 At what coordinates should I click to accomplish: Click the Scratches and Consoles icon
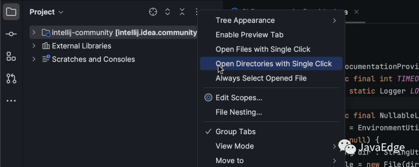46,59
